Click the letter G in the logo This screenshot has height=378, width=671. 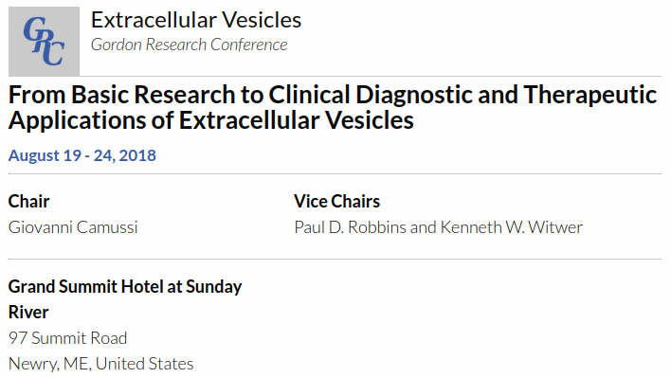point(33,29)
